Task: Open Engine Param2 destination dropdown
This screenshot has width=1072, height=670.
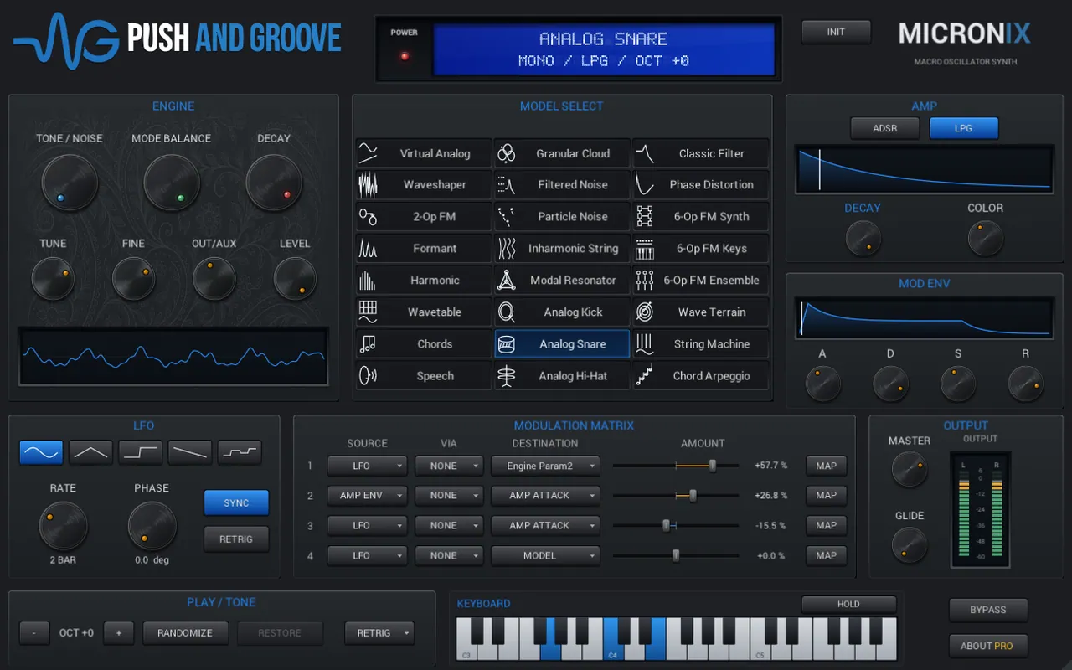Action: pos(545,466)
